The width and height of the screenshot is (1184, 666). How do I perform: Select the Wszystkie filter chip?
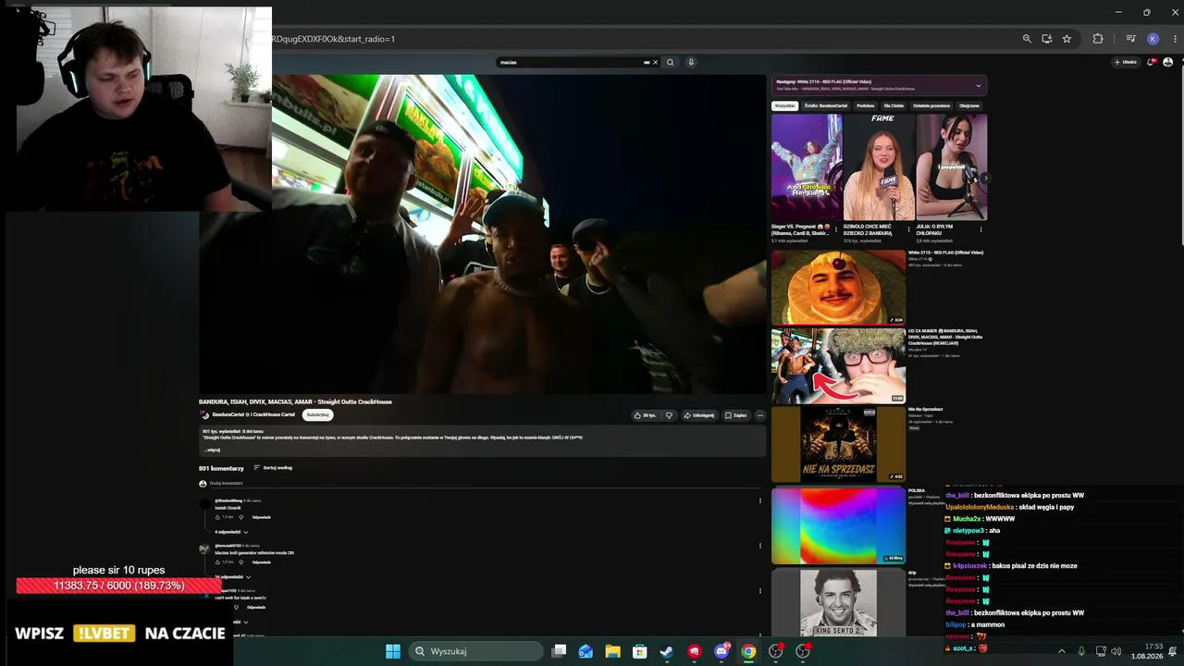click(x=785, y=105)
